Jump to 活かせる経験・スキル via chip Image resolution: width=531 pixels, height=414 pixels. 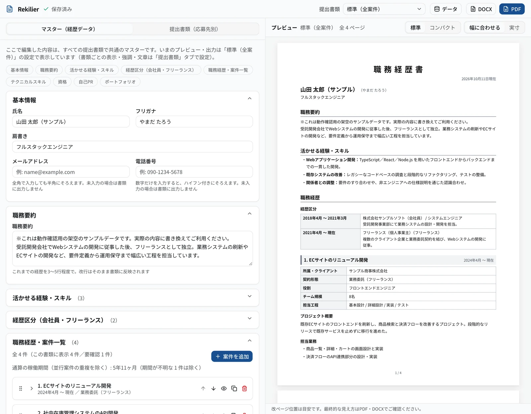click(x=92, y=70)
